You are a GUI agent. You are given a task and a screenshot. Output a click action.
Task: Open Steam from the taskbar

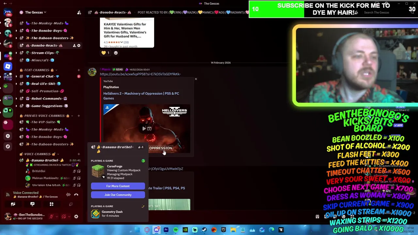[x=204, y=230]
